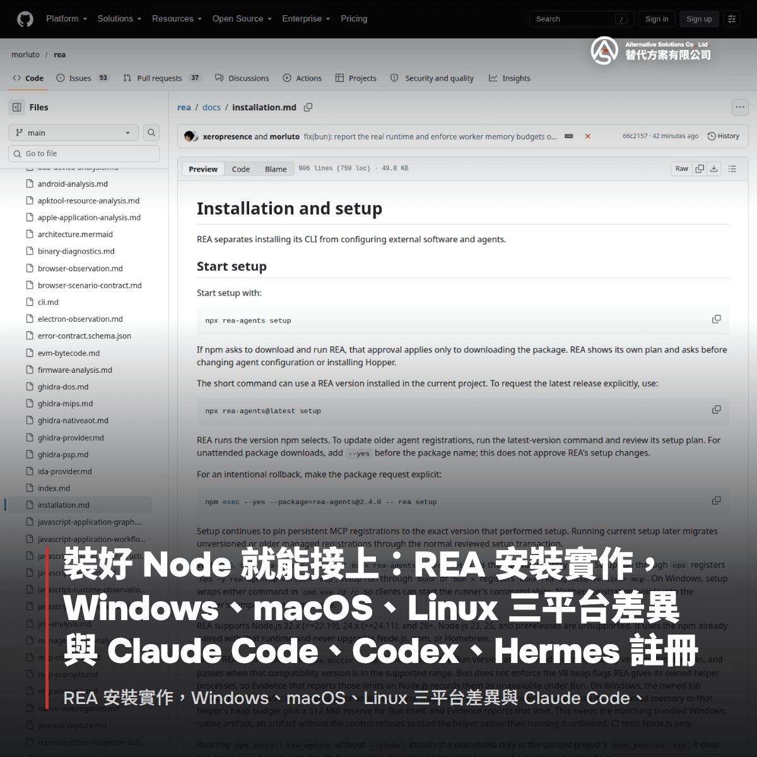Viewport: 757px width, 757px height.
Task: Open the Insights tab
Action: coord(509,78)
